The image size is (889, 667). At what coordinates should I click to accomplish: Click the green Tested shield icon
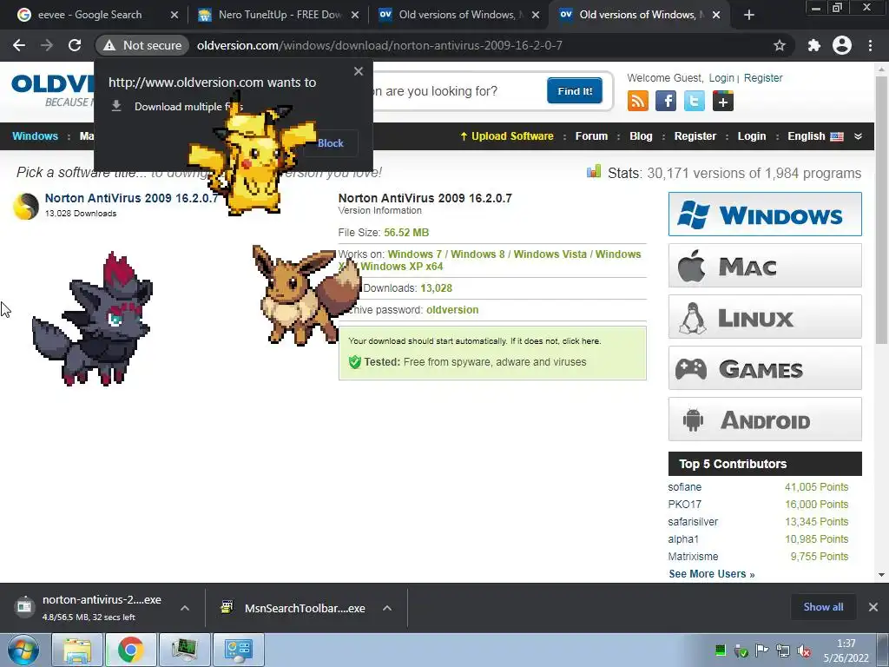(x=355, y=362)
